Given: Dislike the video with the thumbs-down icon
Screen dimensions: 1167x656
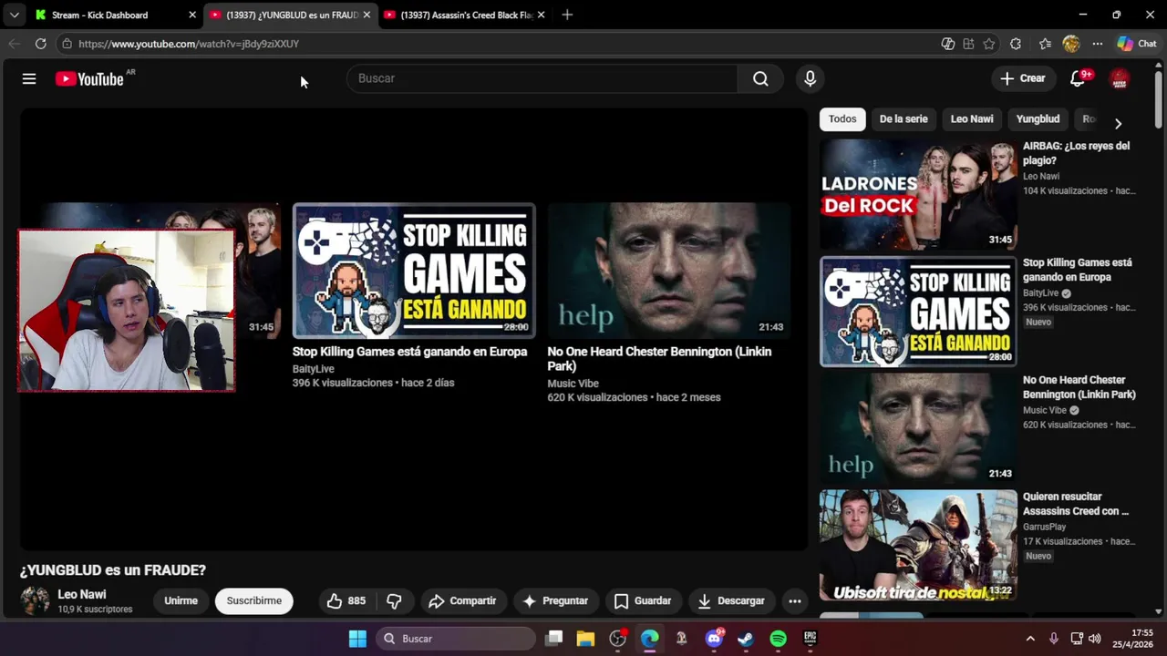Looking at the screenshot, I should 394,600.
